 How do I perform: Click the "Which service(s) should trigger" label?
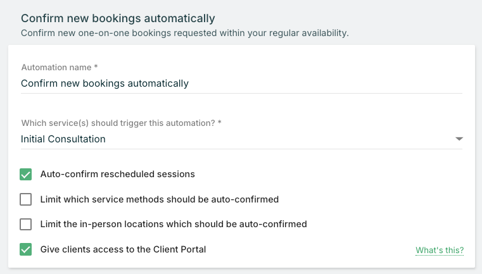(x=117, y=123)
